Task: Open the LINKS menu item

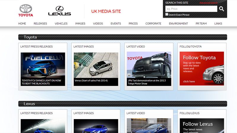Action: [x=218, y=24]
